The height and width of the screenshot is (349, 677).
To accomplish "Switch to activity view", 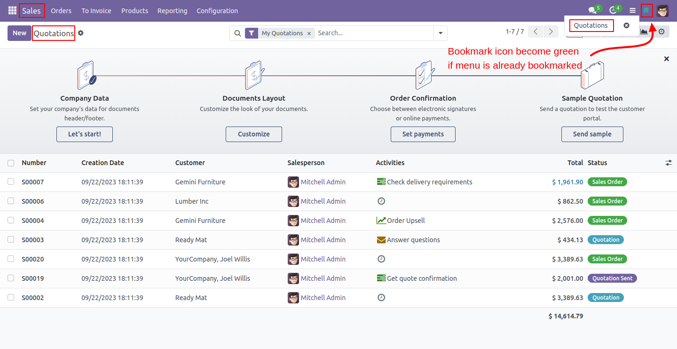I will pos(661,32).
